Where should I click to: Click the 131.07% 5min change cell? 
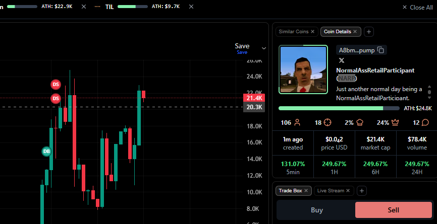(293, 168)
